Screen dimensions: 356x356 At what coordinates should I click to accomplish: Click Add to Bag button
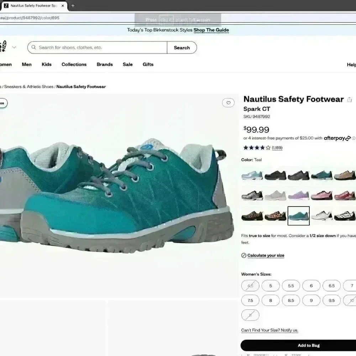point(298,345)
